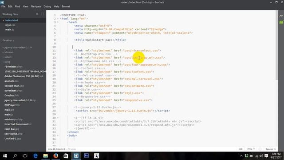Screen dimensions: 284x160
Task: Open the HTML language mode dropdown
Action: (x=250, y=149)
